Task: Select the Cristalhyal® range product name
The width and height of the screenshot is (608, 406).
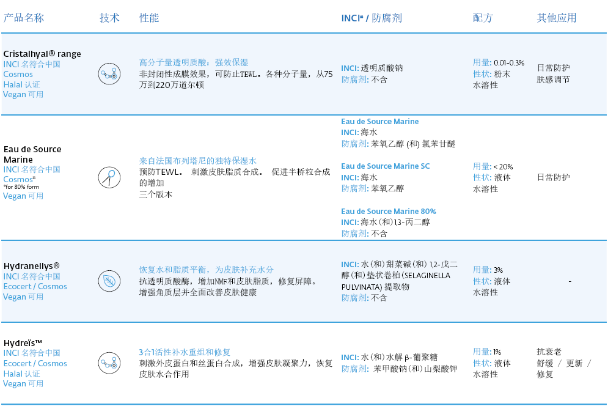Action: 42,54
